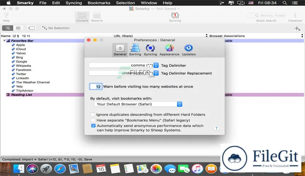Click the plus add-item button

[x=297, y=28]
